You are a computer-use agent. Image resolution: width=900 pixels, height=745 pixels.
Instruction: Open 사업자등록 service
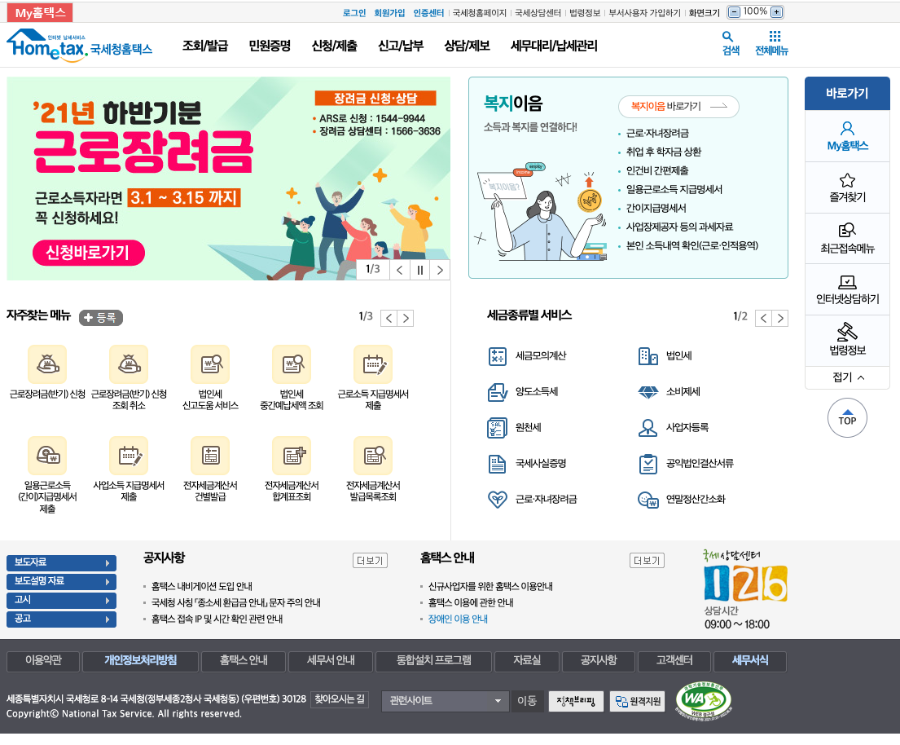[674, 428]
